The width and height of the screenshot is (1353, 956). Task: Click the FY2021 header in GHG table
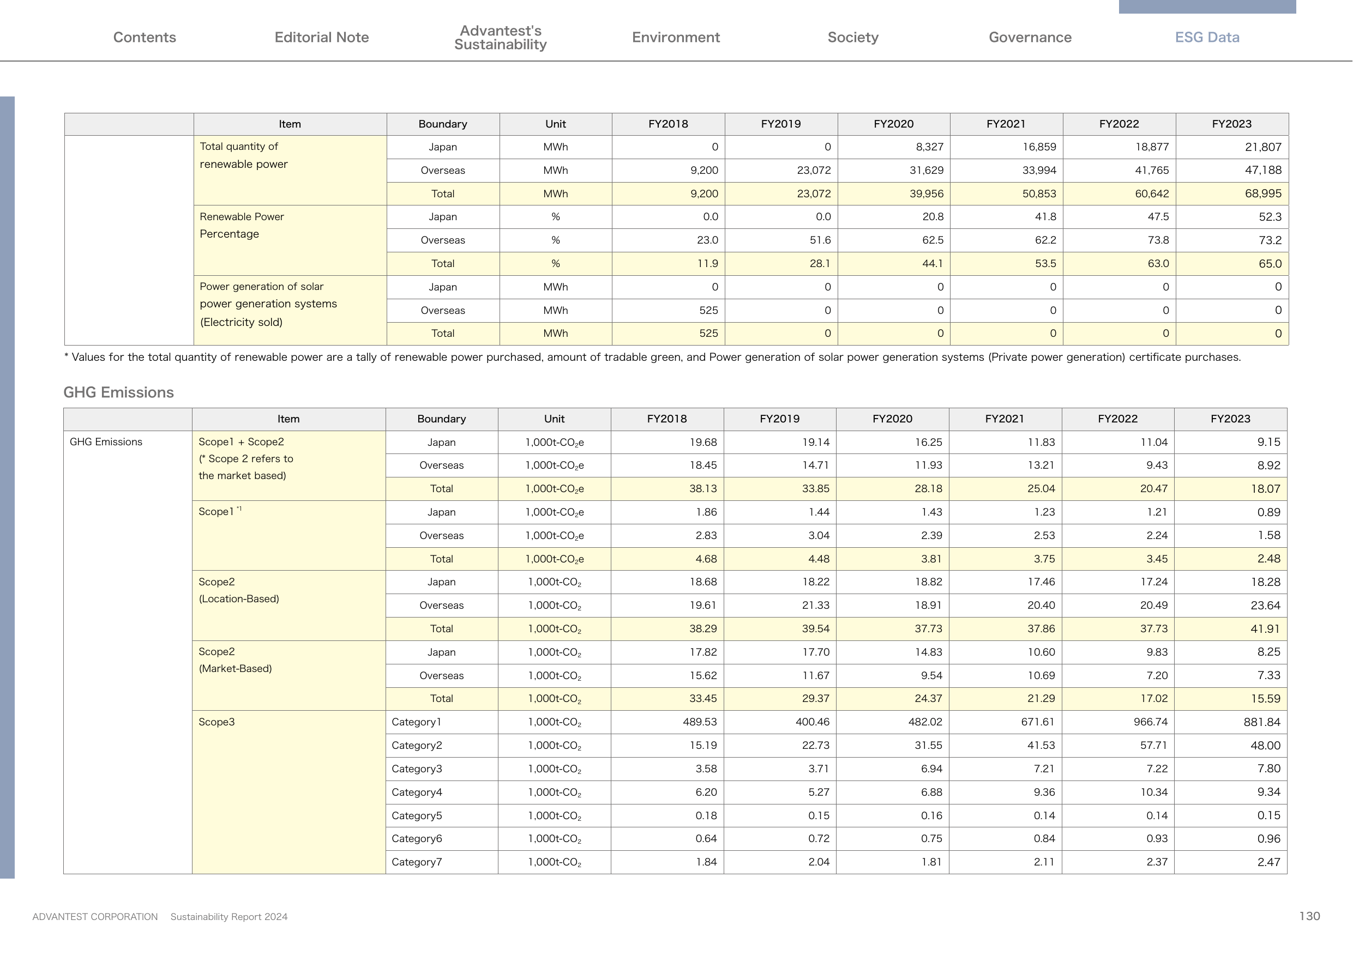1005,419
